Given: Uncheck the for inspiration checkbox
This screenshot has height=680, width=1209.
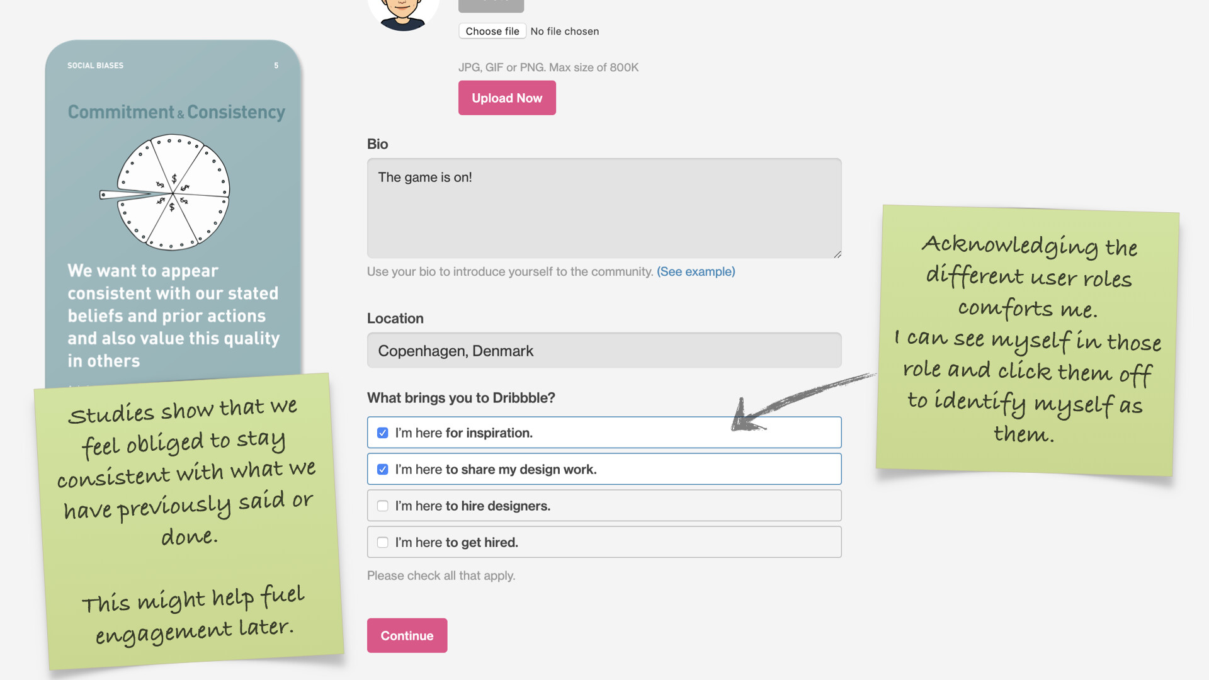Looking at the screenshot, I should pyautogui.click(x=382, y=433).
